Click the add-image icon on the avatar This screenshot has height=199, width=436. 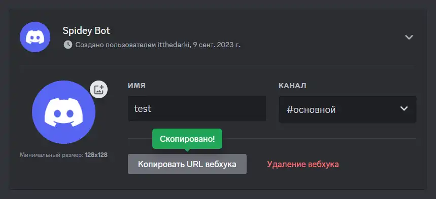[x=98, y=89]
